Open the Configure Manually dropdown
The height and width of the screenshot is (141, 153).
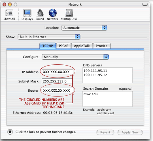point(75,57)
